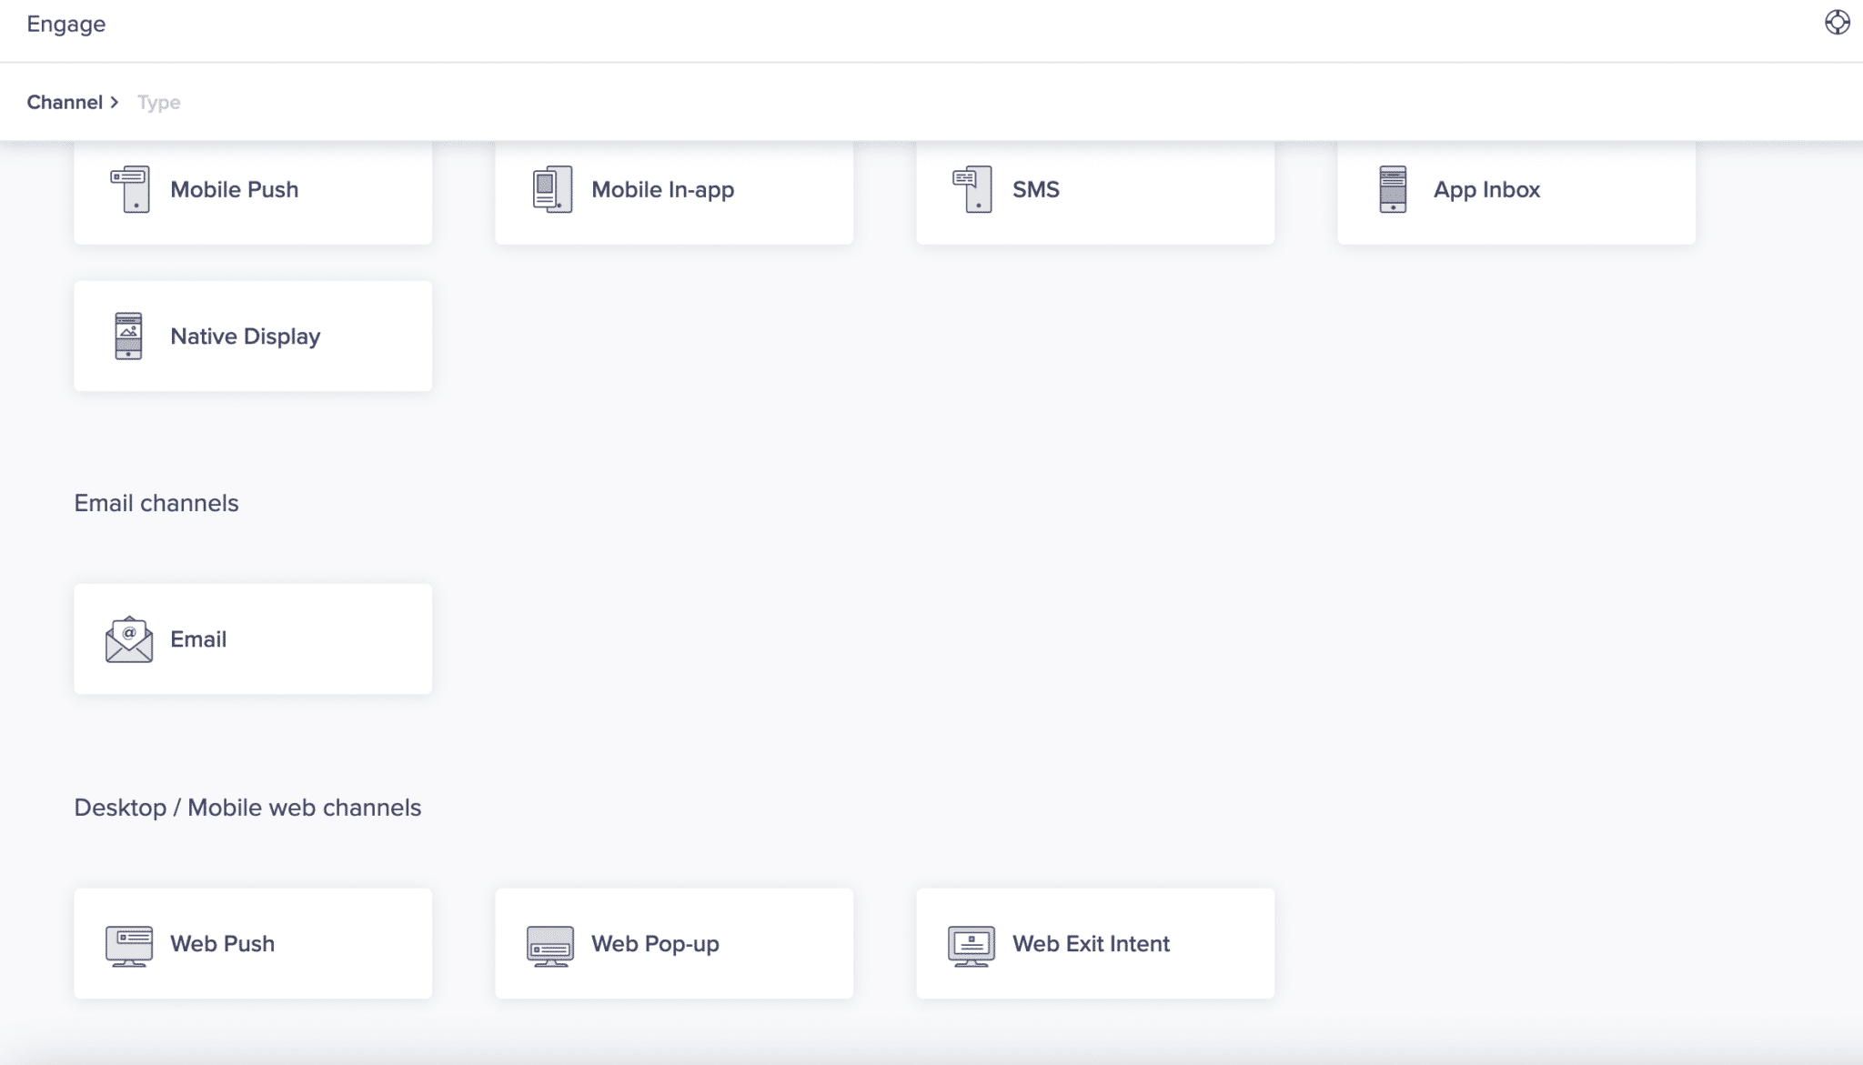Select the Native Display icon
The height and width of the screenshot is (1065, 1863).
[x=130, y=336]
